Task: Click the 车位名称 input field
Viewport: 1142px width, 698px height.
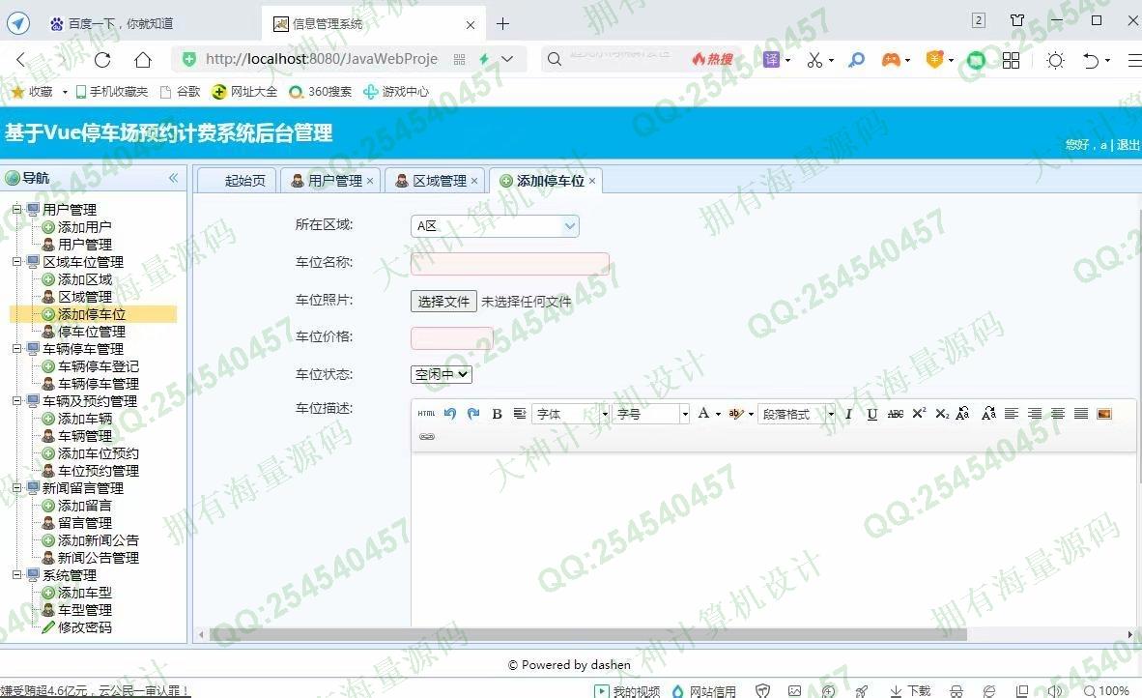Action: pyautogui.click(x=510, y=264)
